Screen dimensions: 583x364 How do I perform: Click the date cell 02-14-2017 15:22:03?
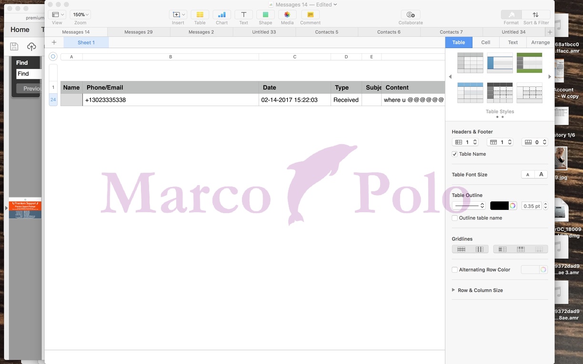coord(295,100)
